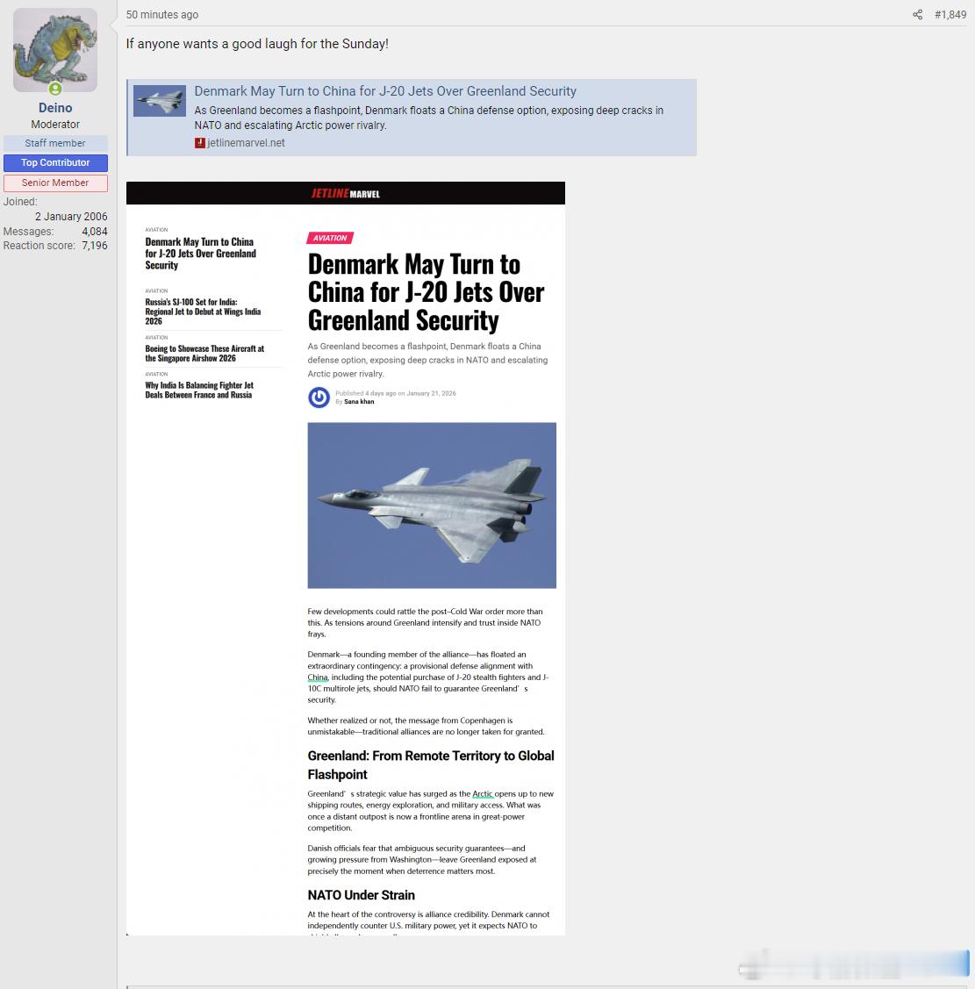This screenshot has height=989, width=975.
Task: Click the red AVIATION category tag
Action: pos(330,238)
